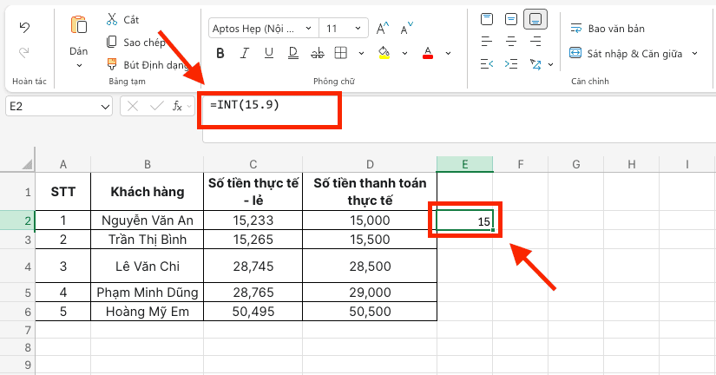Select the Bút Định dạng format painter
Image resolution: width=716 pixels, height=375 pixels.
pos(147,65)
